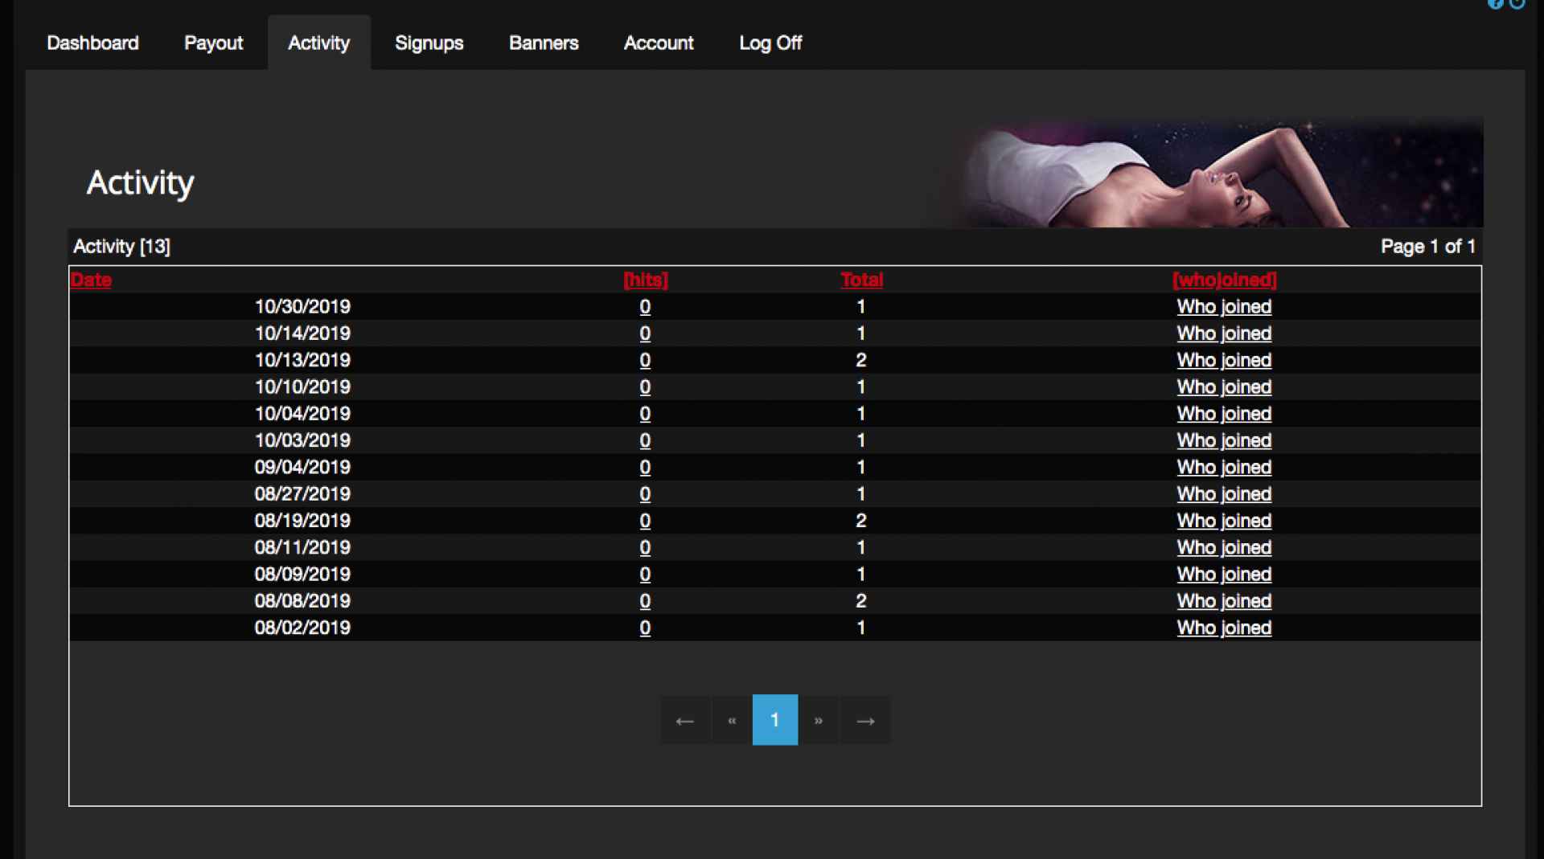
Task: Sort the table by Date column
Action: point(91,280)
